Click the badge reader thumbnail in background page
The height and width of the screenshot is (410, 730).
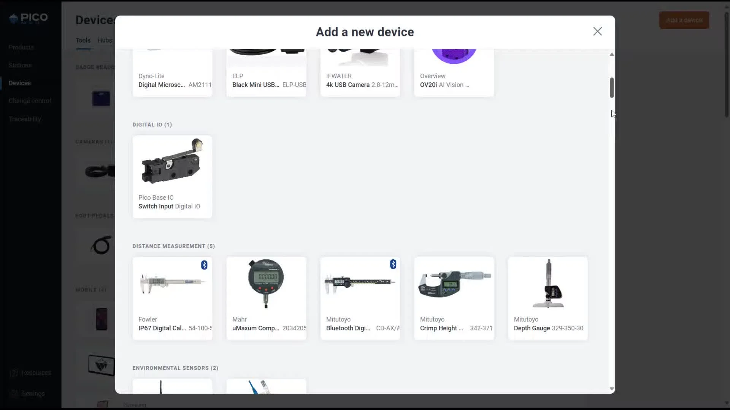(101, 99)
